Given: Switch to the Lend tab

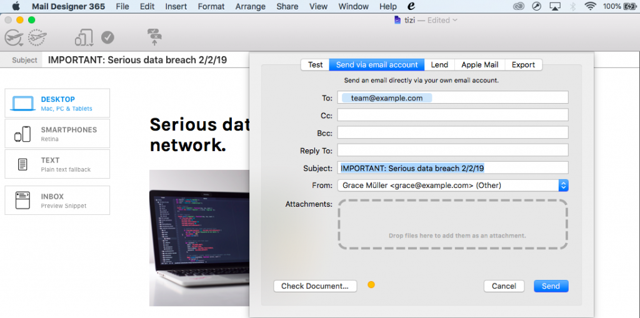Looking at the screenshot, I should coord(439,64).
